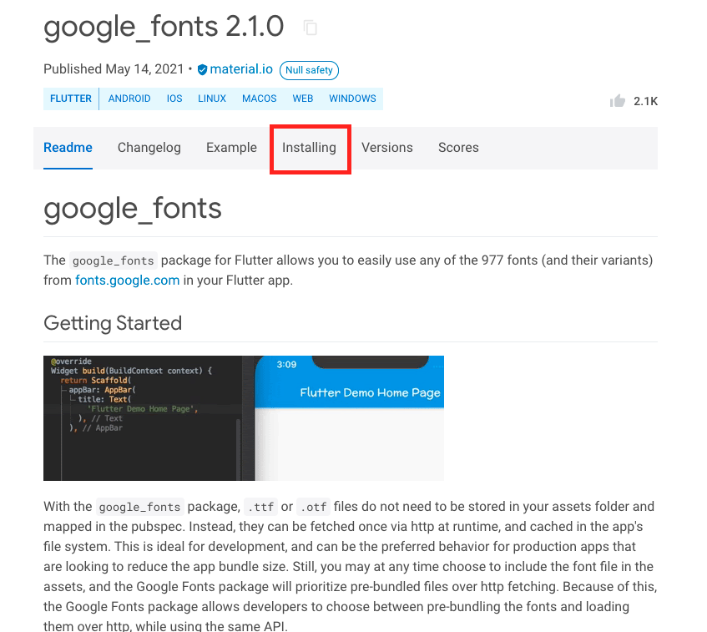
Task: Click the WINDOWS platform tag
Action: [x=352, y=99]
